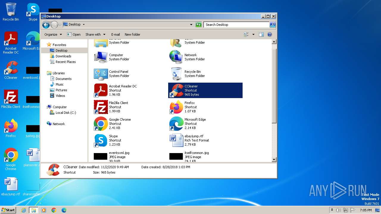Select the Computer system folder icon
This screenshot has width=381, height=214.
[x=101, y=57]
